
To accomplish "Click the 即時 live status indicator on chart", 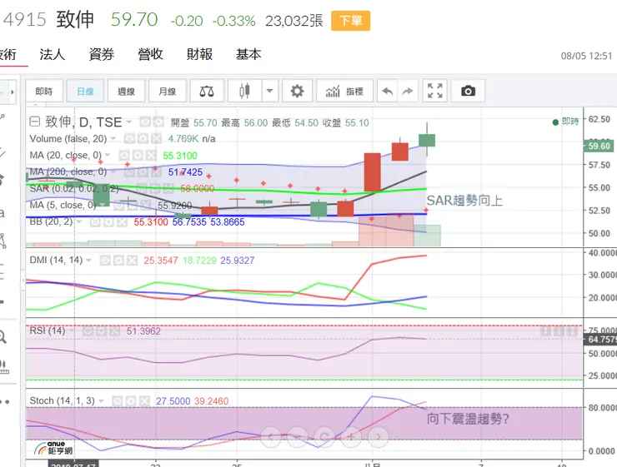I will (x=565, y=122).
